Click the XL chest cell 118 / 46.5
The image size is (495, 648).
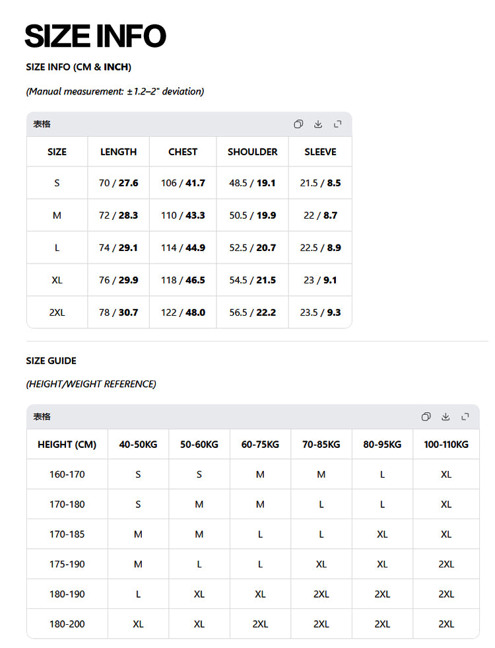(183, 280)
